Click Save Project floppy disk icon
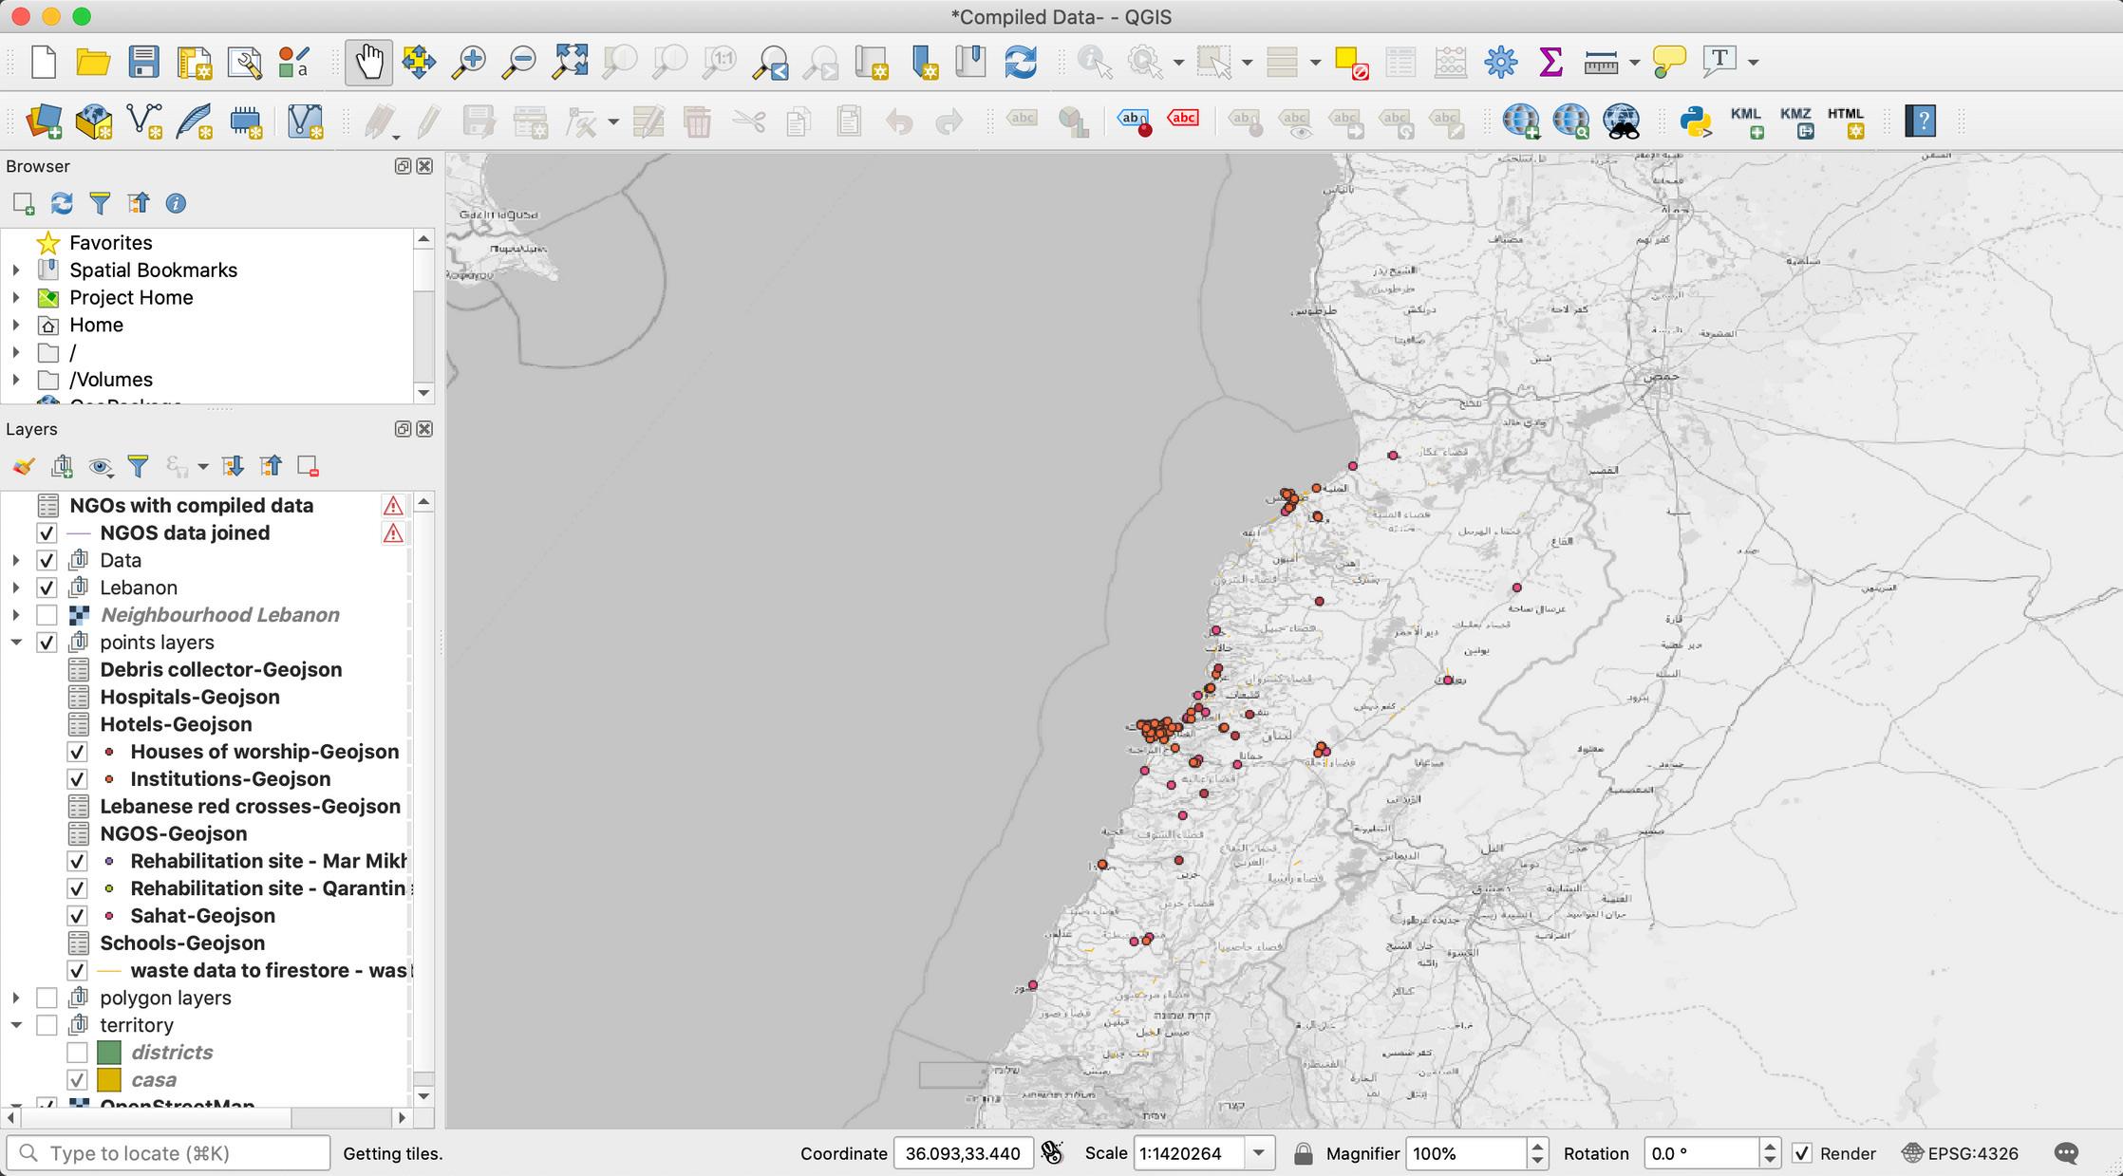This screenshot has width=2123, height=1176. click(143, 63)
